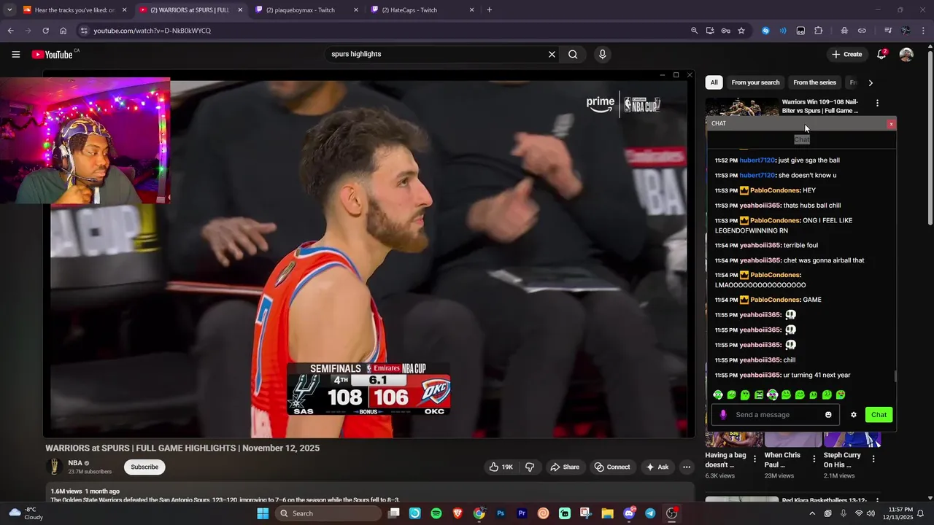Viewport: 934px width, 525px height.
Task: Clear the 'spurs highlights' search text
Action: point(552,54)
